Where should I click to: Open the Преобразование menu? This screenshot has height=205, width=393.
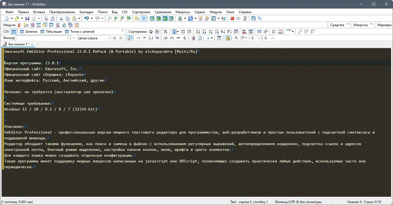pos(62,12)
